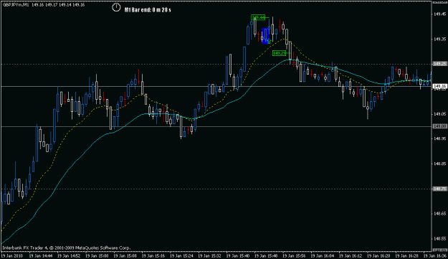Click the 19 Jan 16:20 time label
The image size is (448, 259).
(x=378, y=255)
